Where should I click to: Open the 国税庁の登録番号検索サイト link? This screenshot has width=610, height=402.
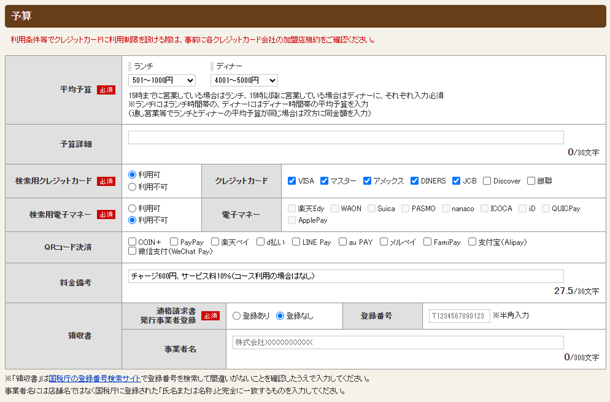pyautogui.click(x=95, y=378)
